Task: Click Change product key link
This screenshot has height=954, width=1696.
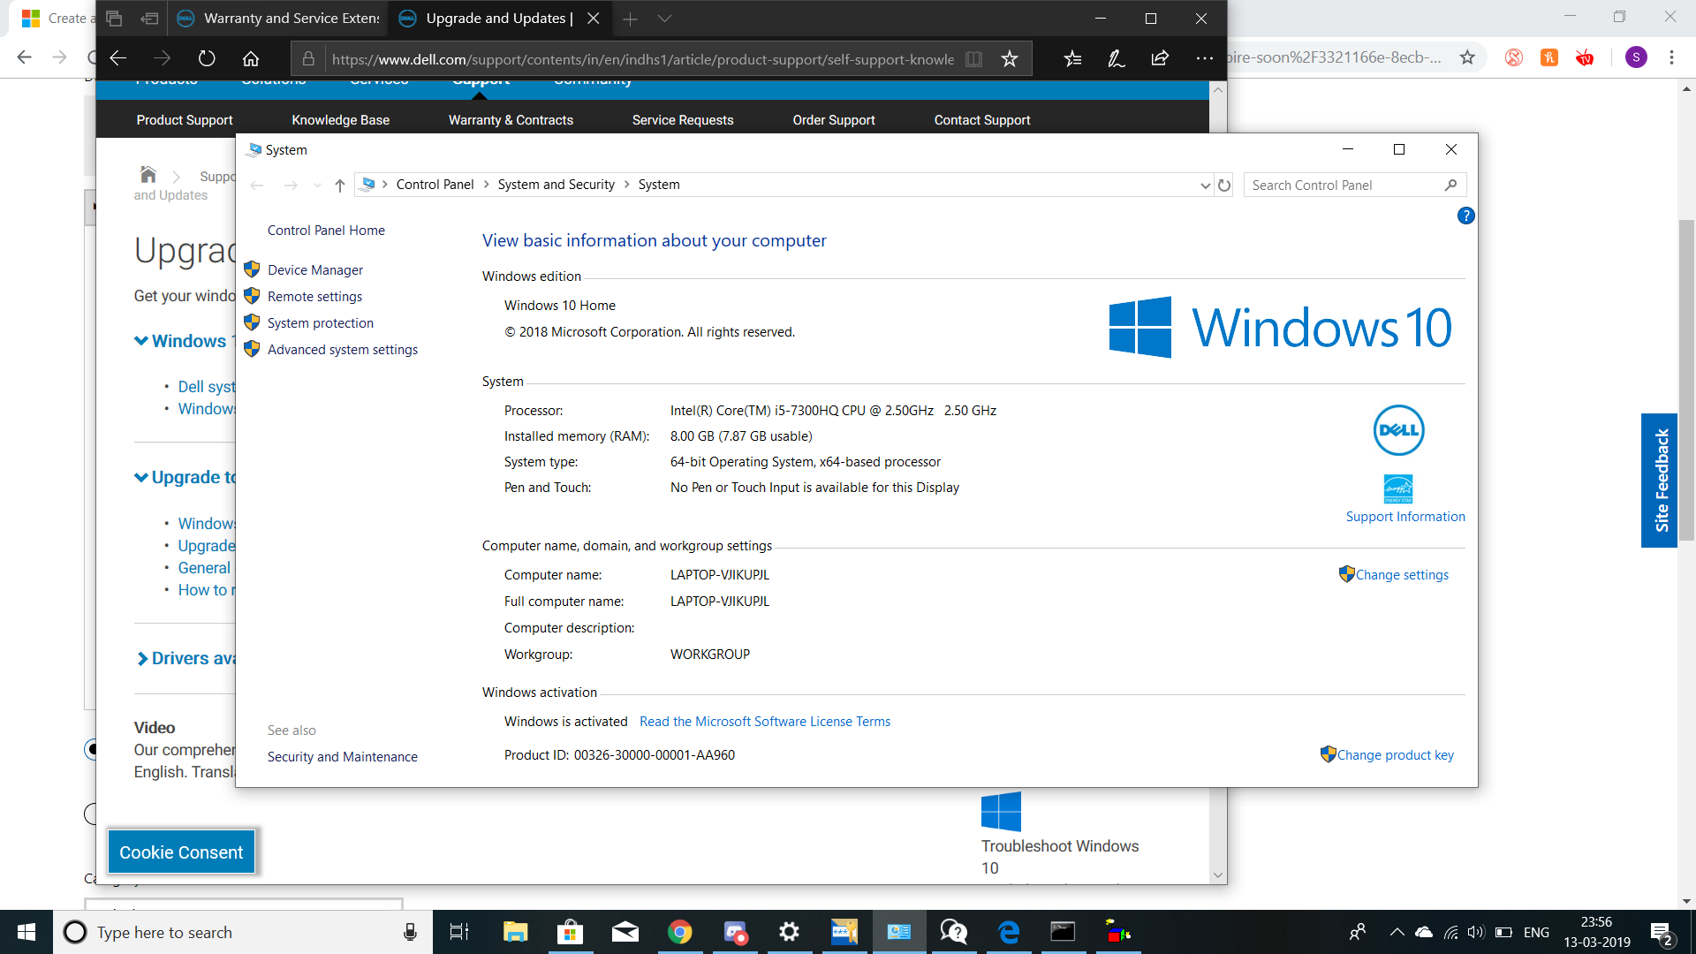Action: click(1395, 754)
